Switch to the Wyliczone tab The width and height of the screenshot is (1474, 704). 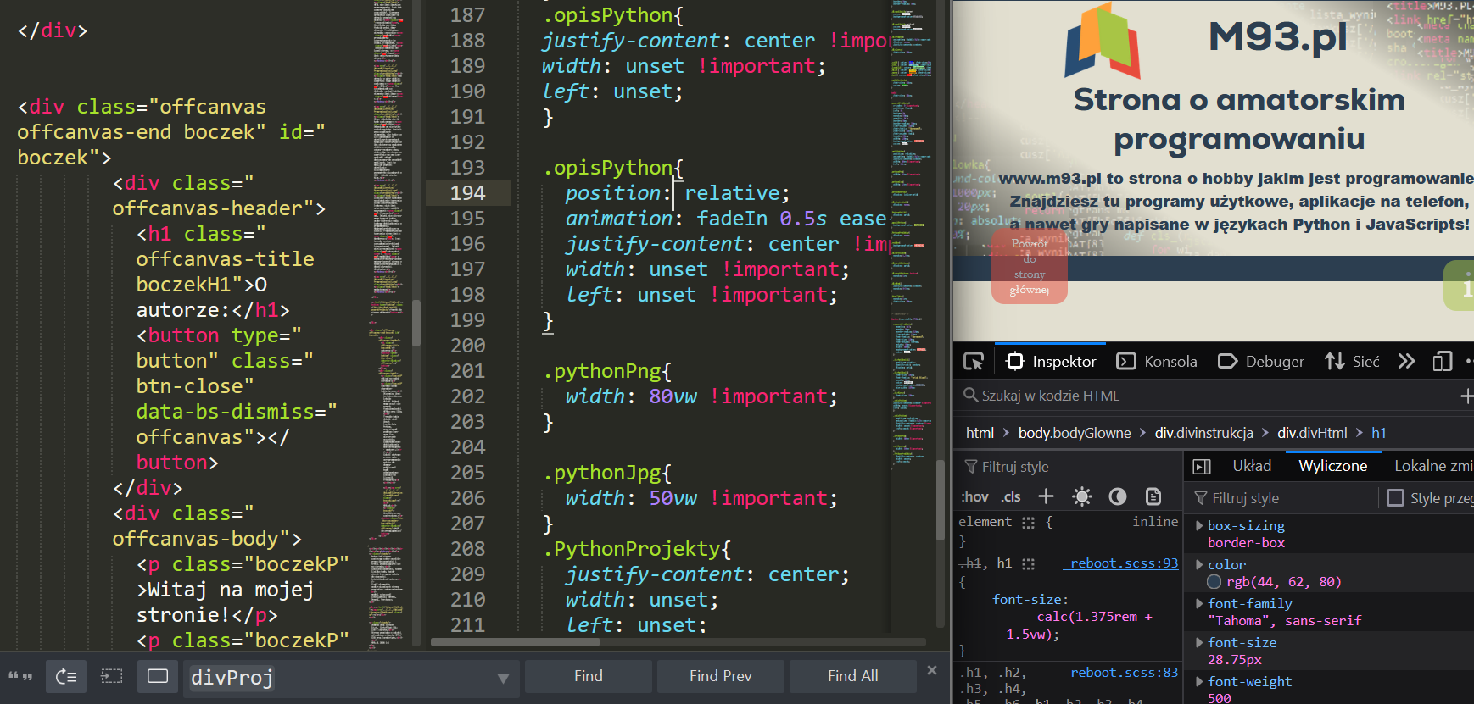point(1332,466)
